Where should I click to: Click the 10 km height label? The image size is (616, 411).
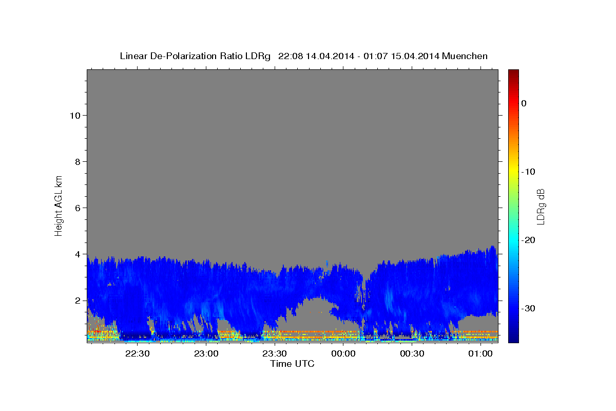74,115
